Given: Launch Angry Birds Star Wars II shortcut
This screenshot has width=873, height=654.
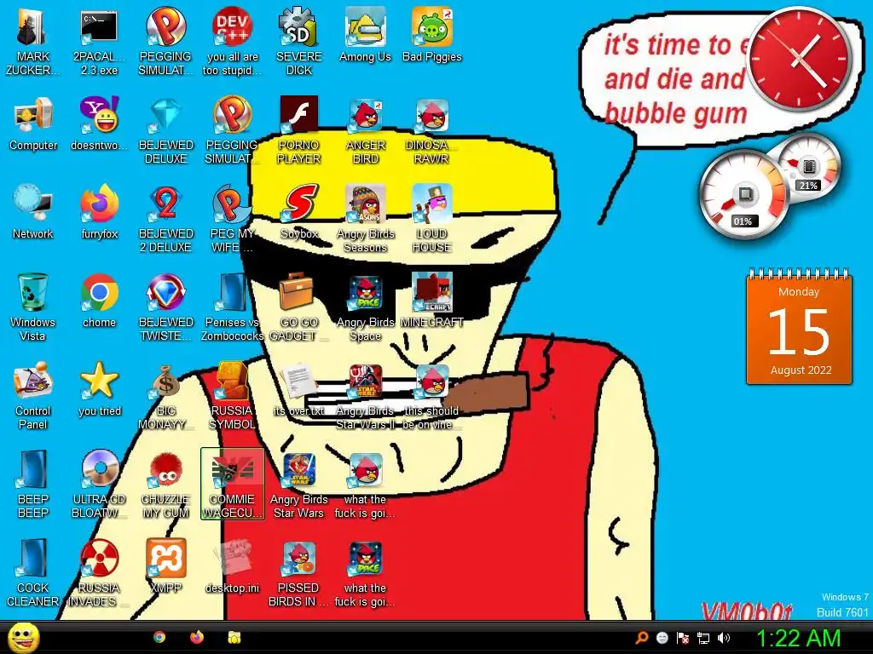Looking at the screenshot, I should point(365,395).
